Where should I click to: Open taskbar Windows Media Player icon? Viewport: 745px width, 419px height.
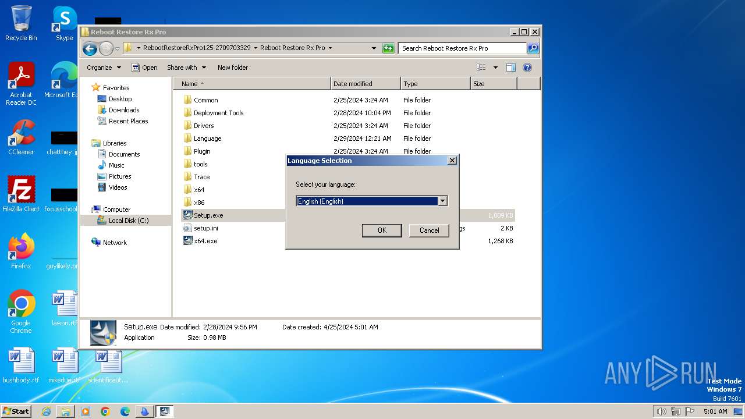(x=86, y=411)
